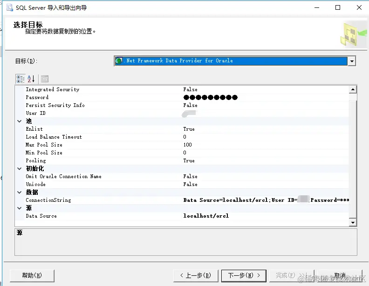Collapse the 数据 category
The height and width of the screenshot is (286, 369).
[20, 193]
